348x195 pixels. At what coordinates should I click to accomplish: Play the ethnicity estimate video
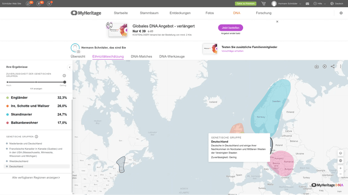pos(324,66)
